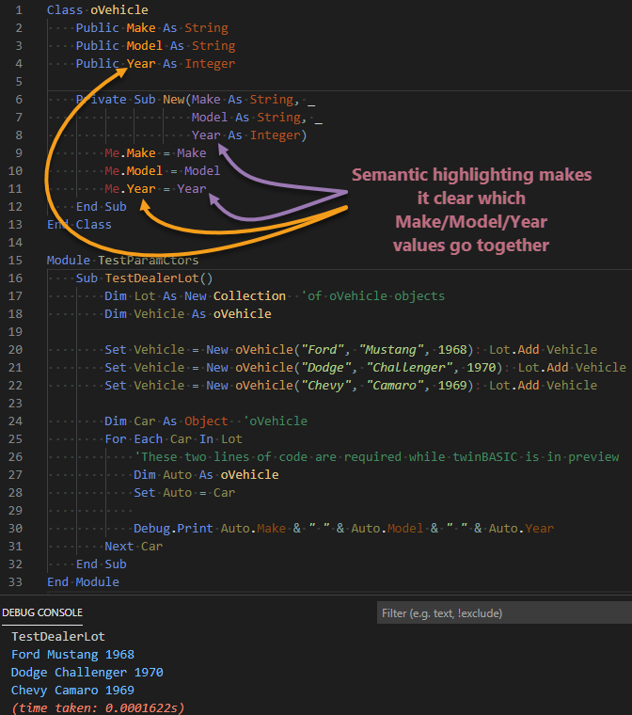The height and width of the screenshot is (715, 632).
Task: Click the 1968 numeric literal in code
Action: tap(452, 350)
